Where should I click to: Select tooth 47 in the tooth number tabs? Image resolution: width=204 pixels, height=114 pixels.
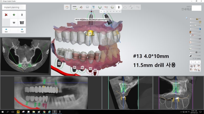click(x=120, y=12)
